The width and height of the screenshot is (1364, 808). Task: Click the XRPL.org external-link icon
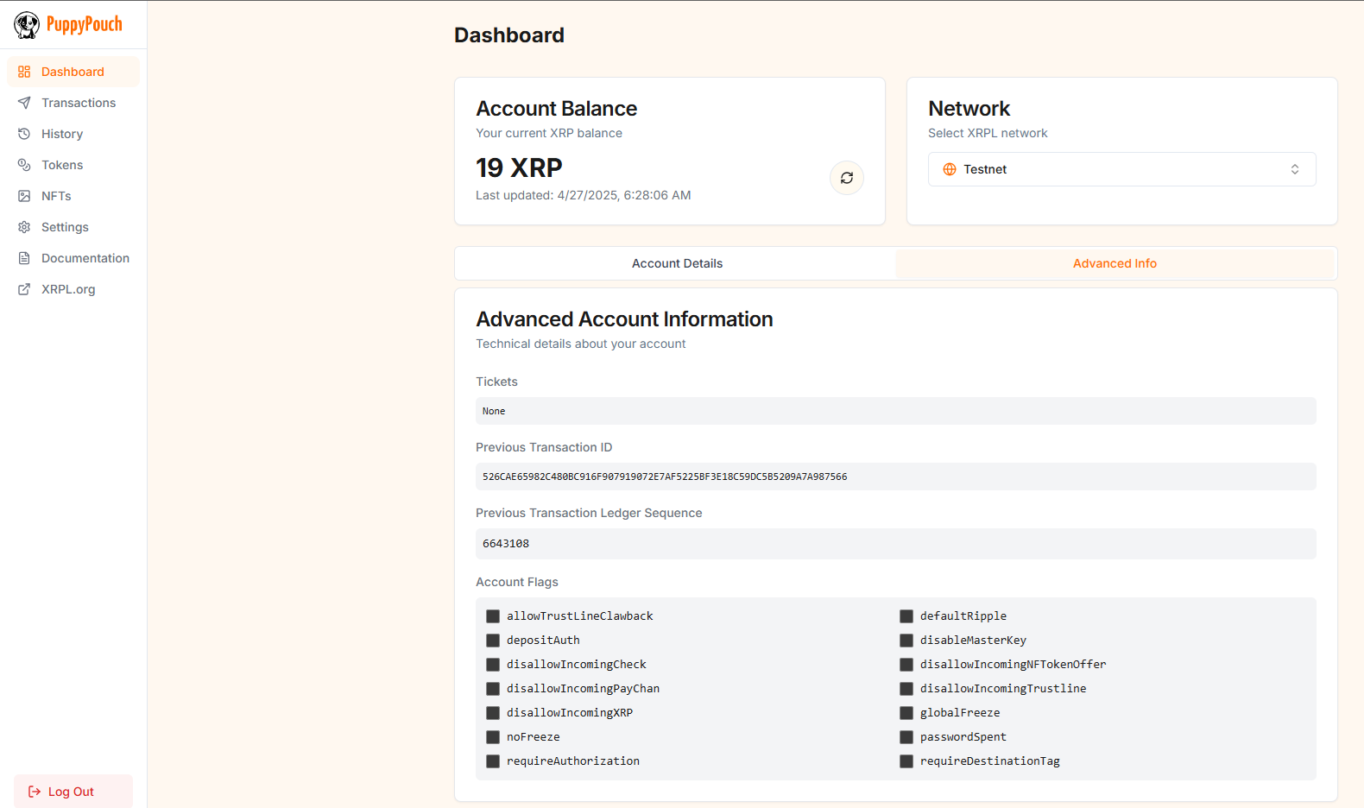24,289
